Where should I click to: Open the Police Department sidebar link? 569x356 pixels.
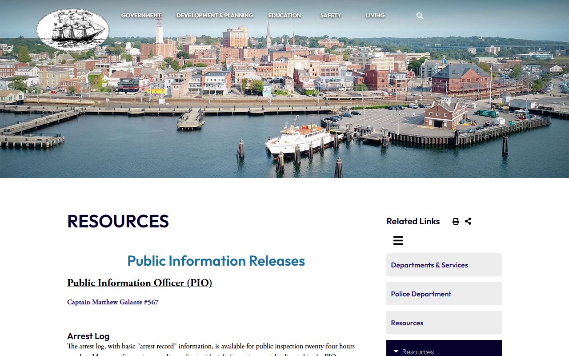click(444, 294)
